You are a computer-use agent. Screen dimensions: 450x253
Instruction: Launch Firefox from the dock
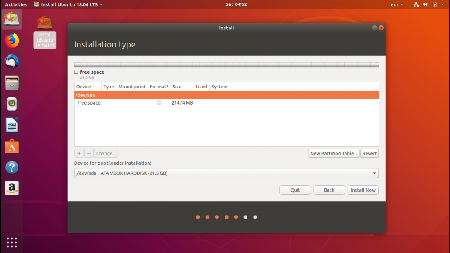12,40
